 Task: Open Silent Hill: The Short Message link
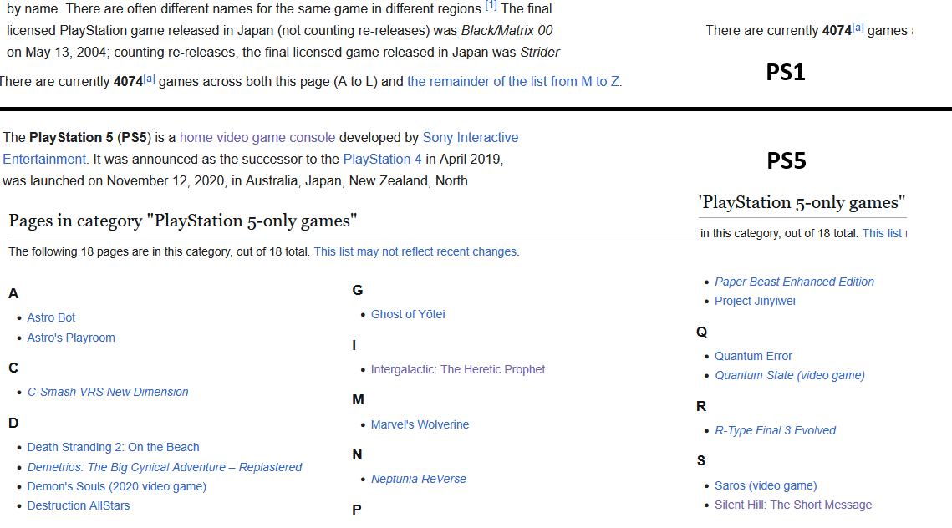[x=793, y=505]
